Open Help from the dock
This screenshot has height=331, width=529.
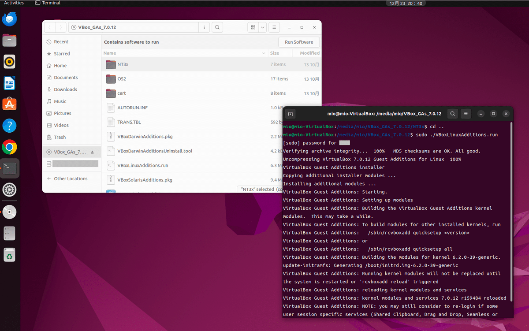(9, 126)
